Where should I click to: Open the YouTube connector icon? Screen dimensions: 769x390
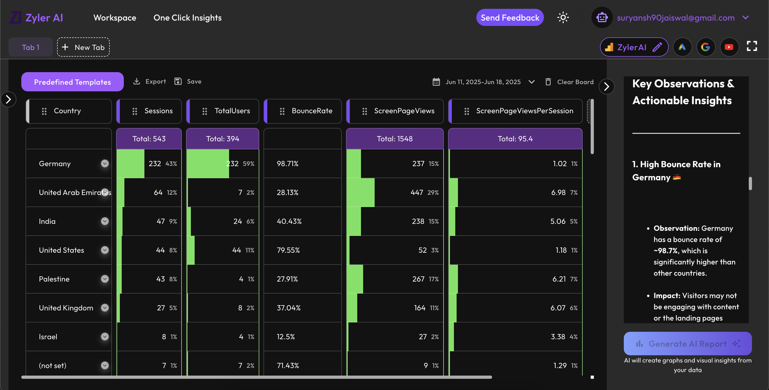point(729,47)
